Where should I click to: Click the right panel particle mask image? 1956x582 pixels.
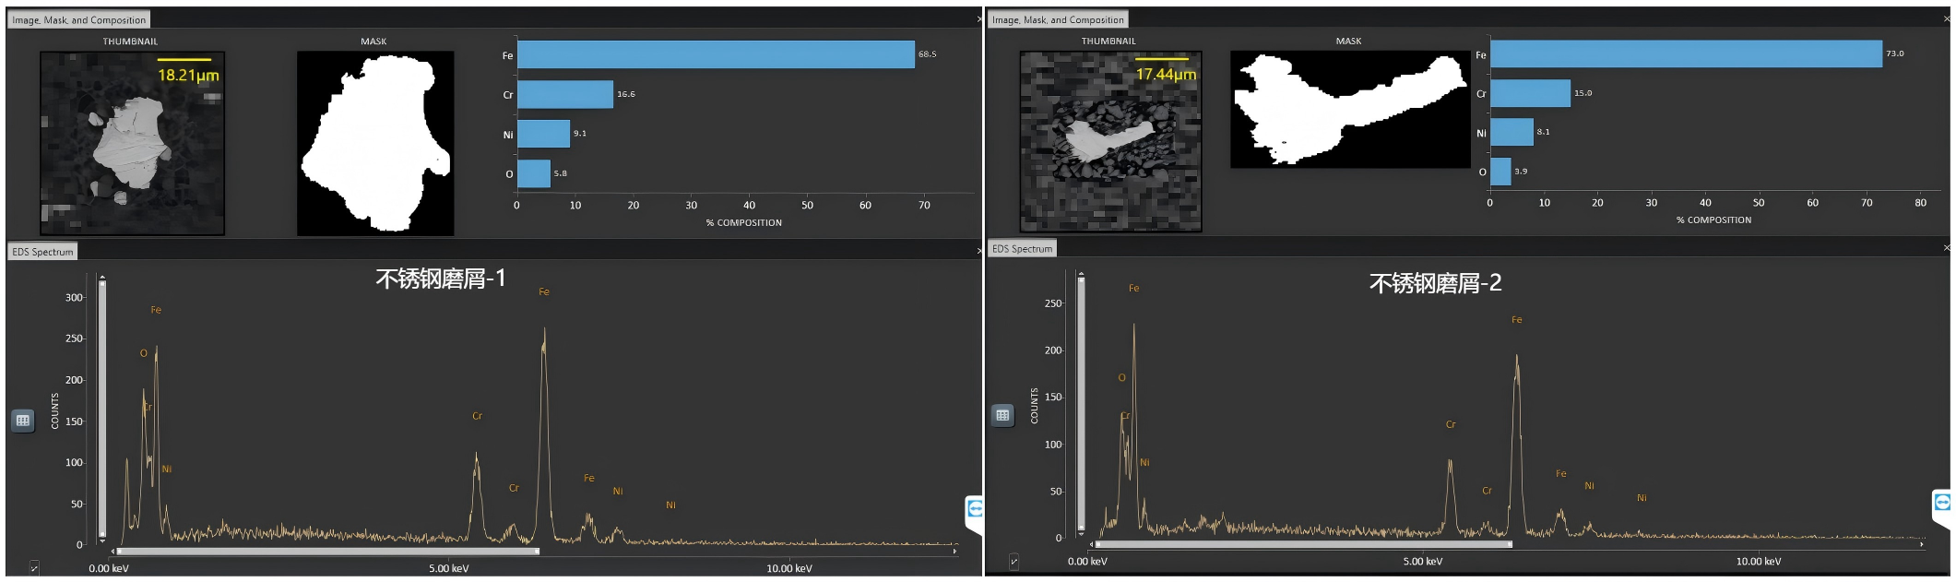pos(1349,109)
